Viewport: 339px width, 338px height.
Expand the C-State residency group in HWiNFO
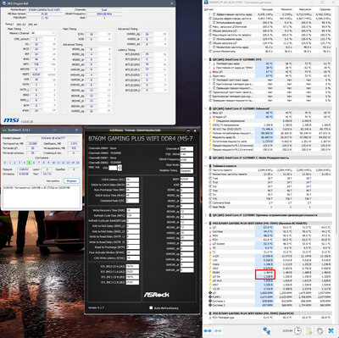tap(206, 158)
